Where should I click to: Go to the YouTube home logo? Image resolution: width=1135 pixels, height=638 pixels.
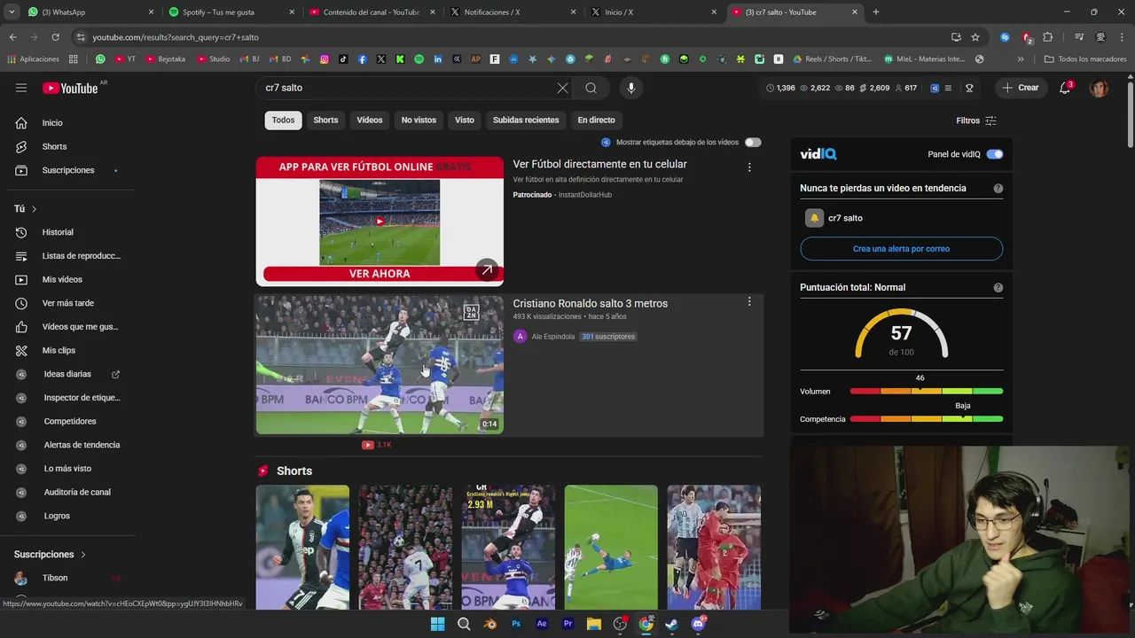(70, 88)
